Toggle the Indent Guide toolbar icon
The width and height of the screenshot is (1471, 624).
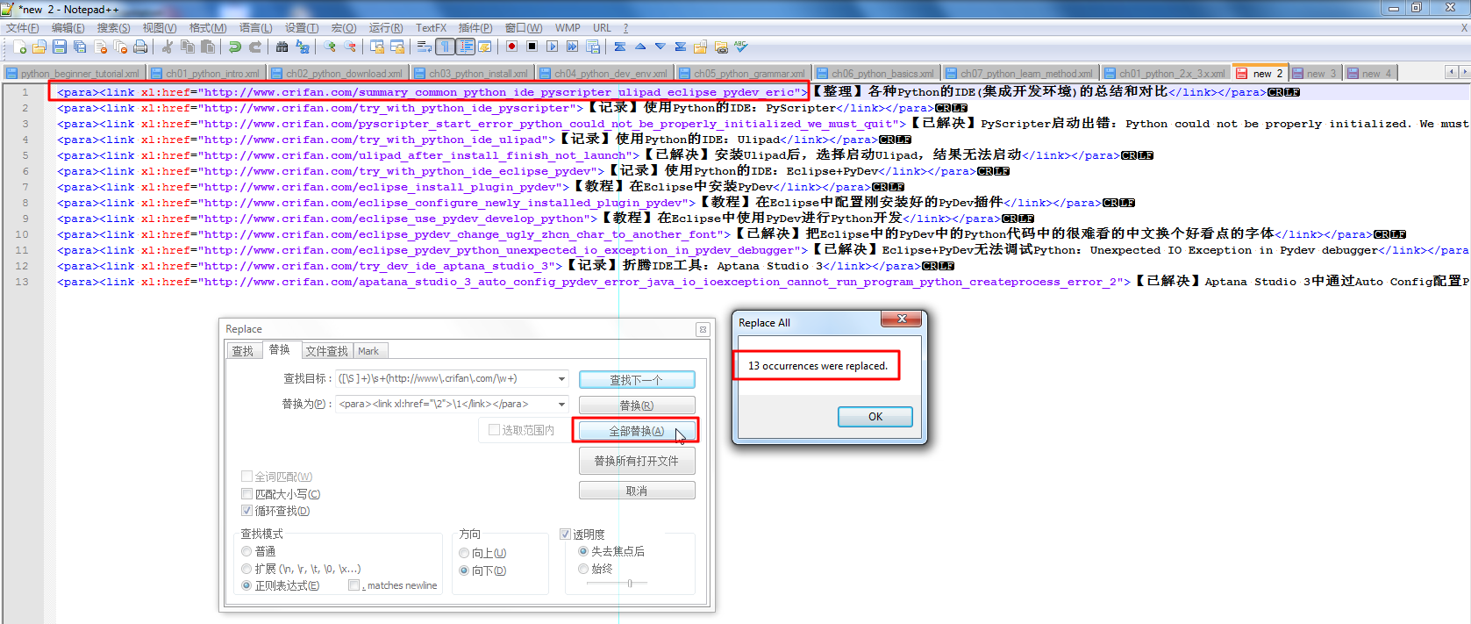465,47
